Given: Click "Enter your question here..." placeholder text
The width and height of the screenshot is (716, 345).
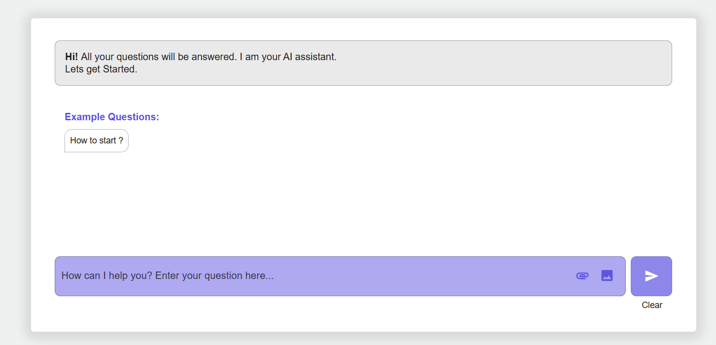Looking at the screenshot, I should point(214,276).
